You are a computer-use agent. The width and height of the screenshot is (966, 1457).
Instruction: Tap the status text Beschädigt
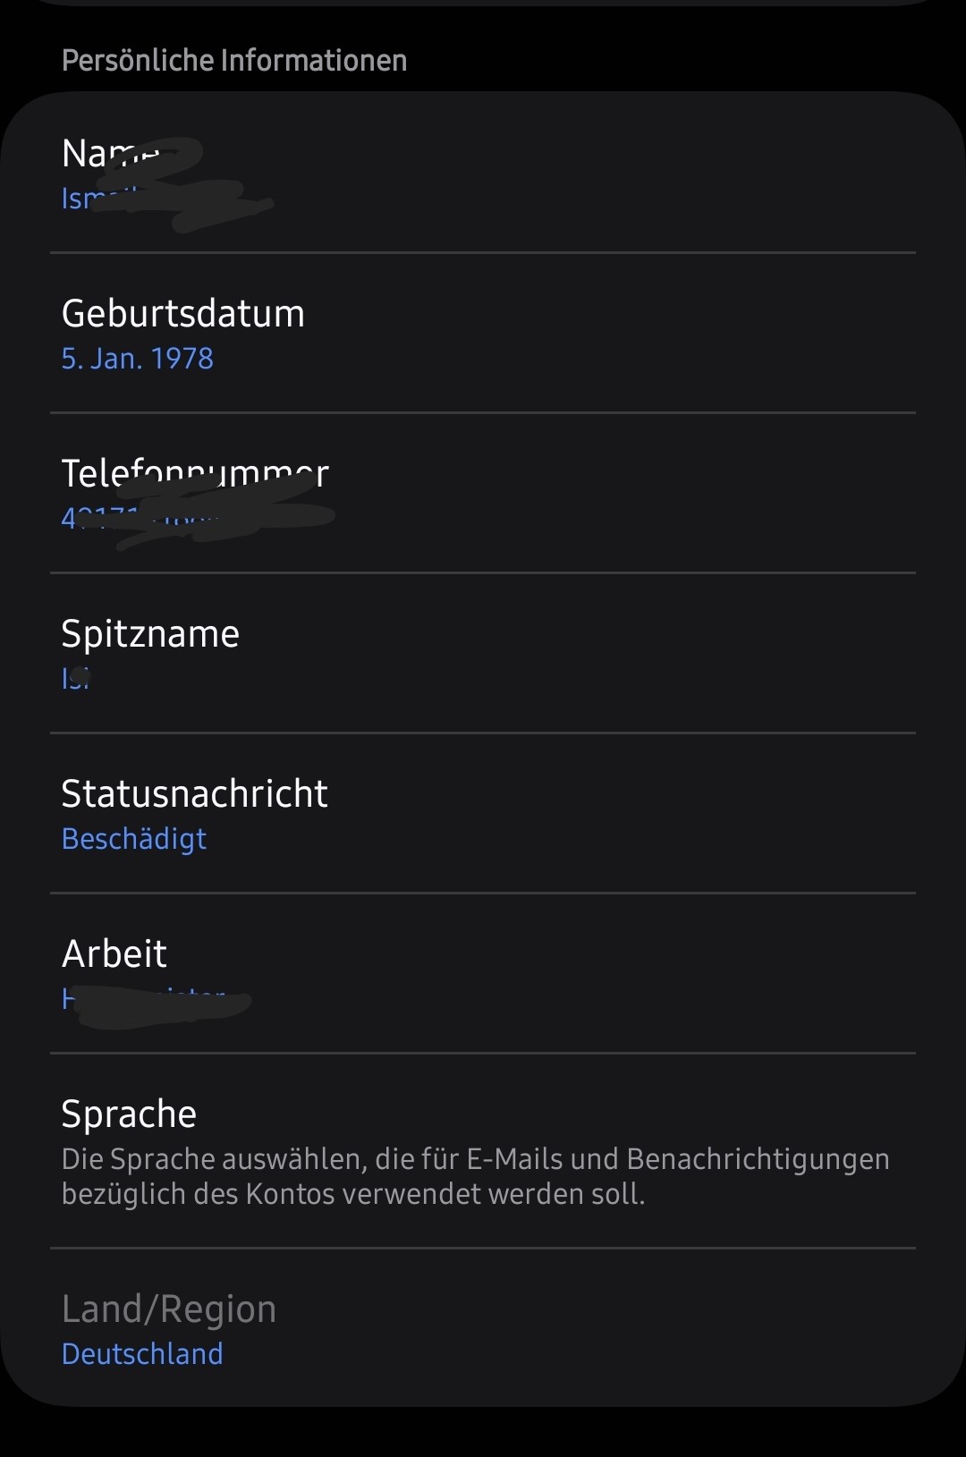pos(134,839)
